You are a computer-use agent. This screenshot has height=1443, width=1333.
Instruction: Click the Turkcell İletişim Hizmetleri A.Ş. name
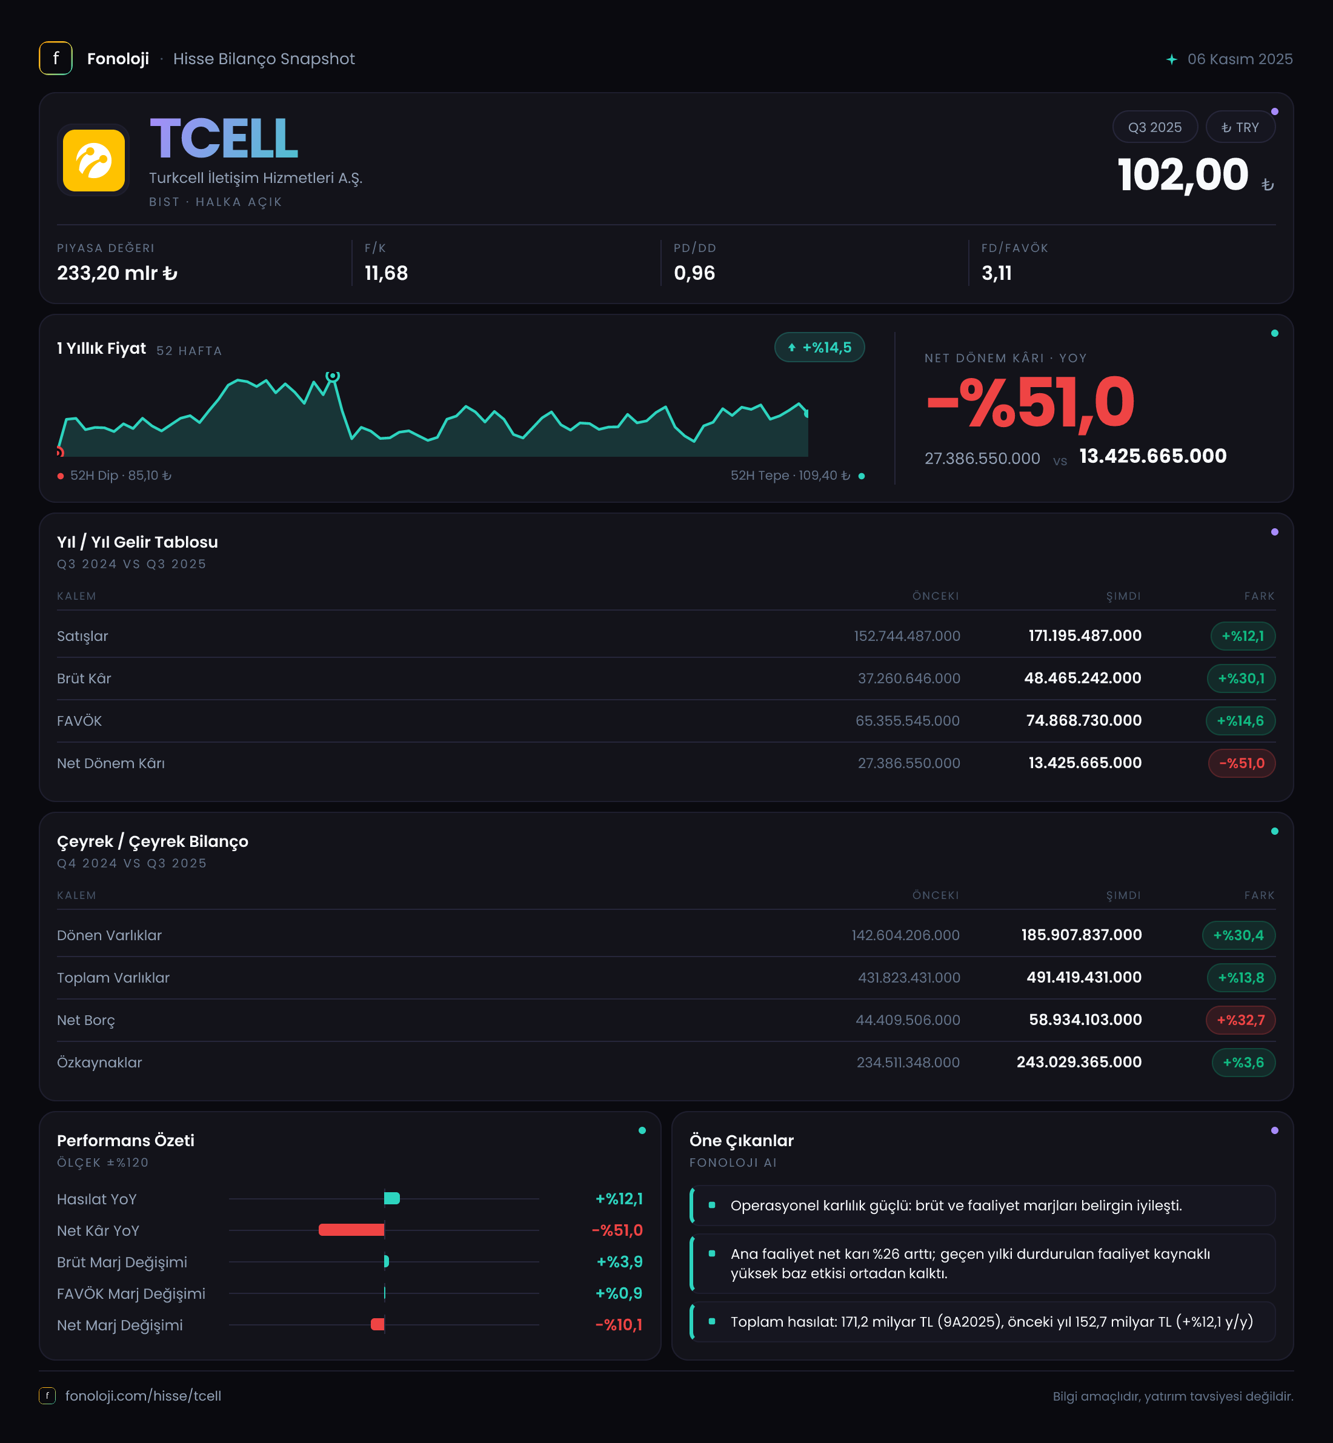pos(255,177)
